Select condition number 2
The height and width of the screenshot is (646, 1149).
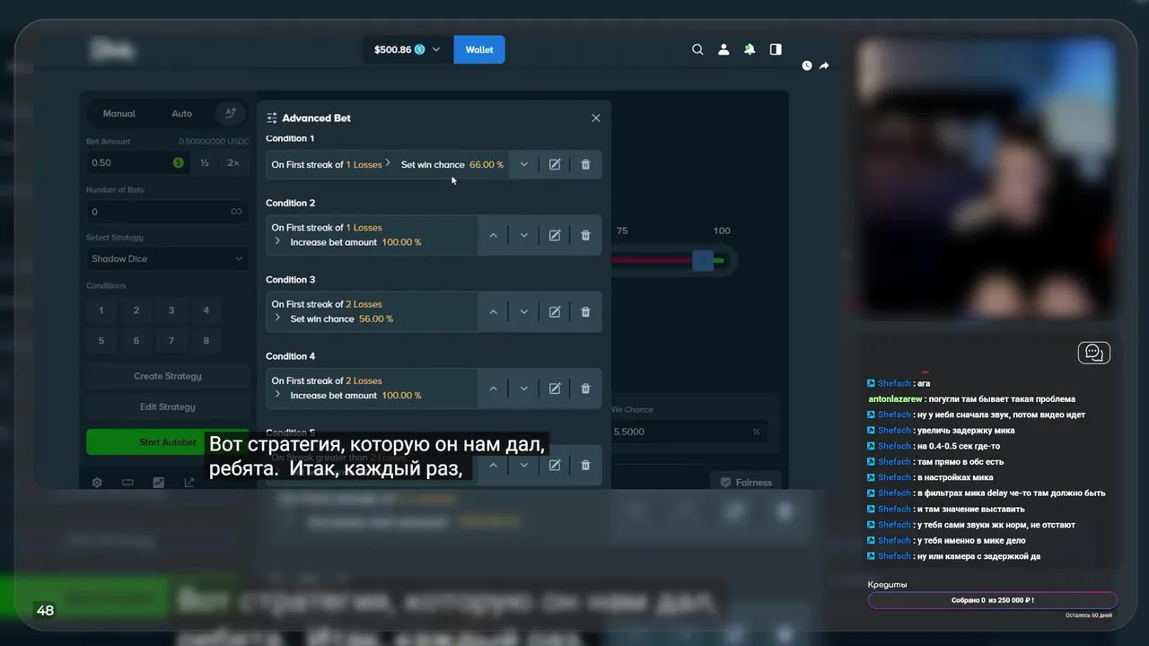click(136, 310)
